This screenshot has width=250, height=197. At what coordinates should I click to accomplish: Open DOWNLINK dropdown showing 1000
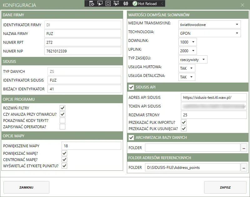[187, 42]
